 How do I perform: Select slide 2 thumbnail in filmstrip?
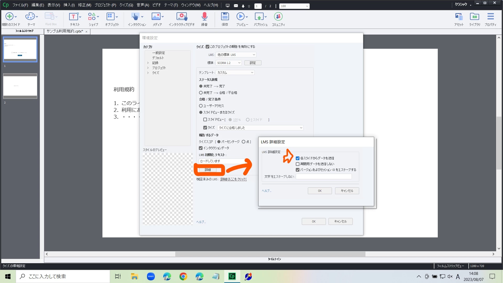(x=20, y=86)
